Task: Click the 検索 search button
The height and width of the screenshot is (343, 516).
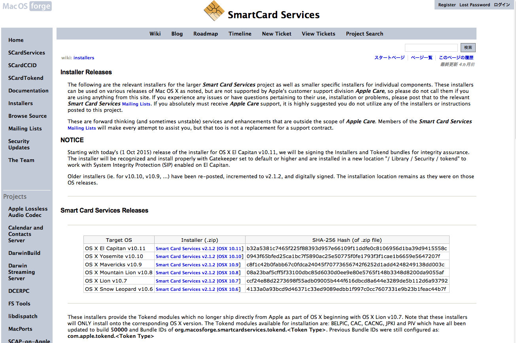Action: click(468, 47)
